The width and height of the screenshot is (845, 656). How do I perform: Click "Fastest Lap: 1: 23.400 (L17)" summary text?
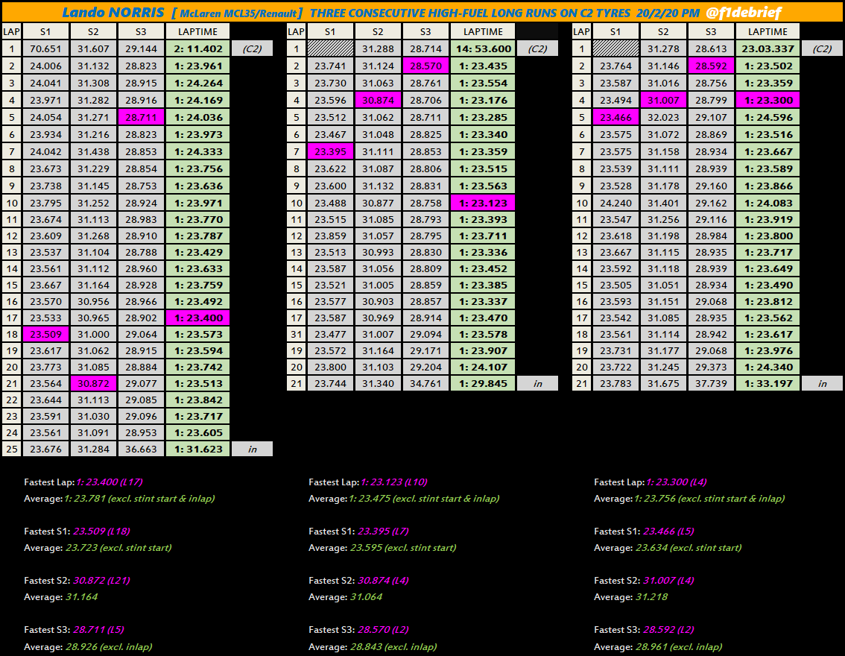tap(83, 482)
